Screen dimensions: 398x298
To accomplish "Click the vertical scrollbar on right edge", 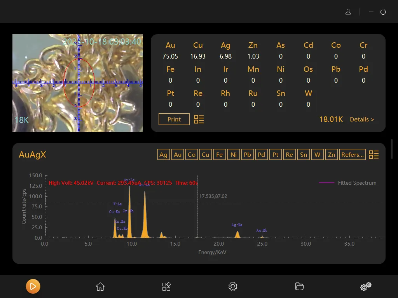I will tap(392, 148).
